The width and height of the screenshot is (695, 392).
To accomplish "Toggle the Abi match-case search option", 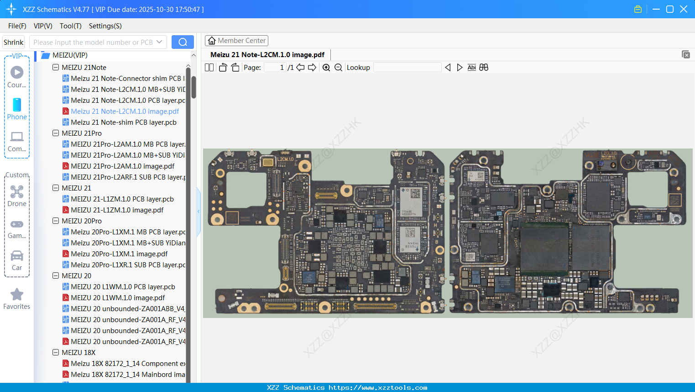I will (472, 68).
